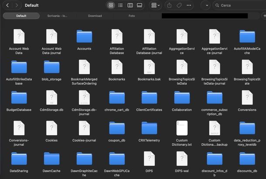Select the coupon_db folder
Screen dimensions: 266x179
117,131
